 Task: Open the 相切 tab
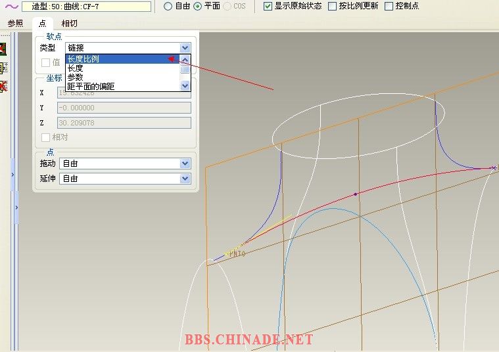tap(70, 23)
